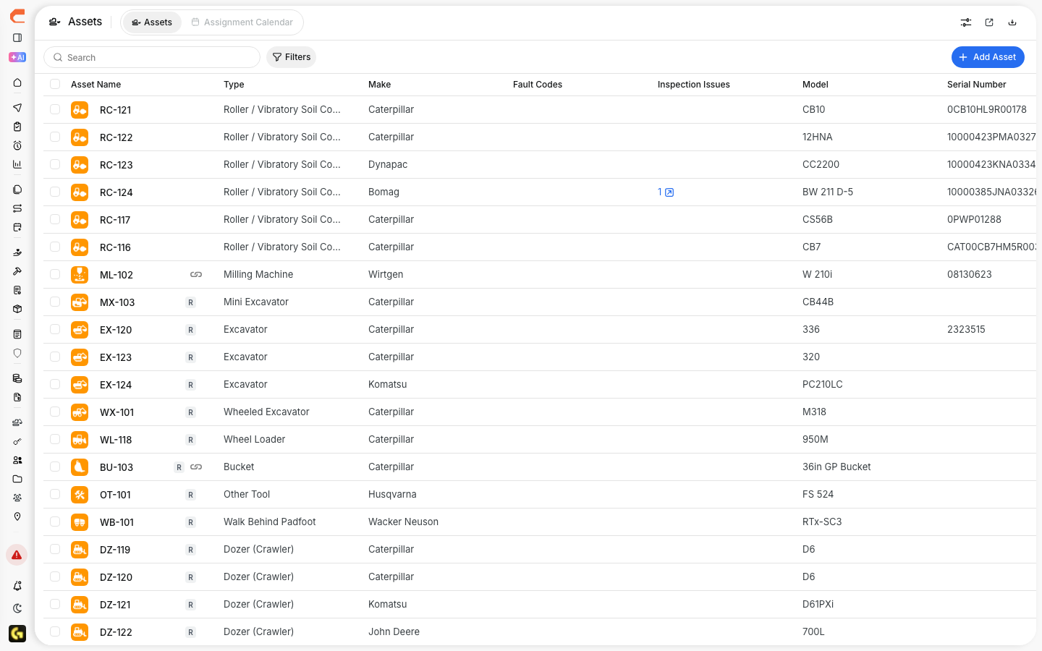Click the Type column header

[x=234, y=85]
